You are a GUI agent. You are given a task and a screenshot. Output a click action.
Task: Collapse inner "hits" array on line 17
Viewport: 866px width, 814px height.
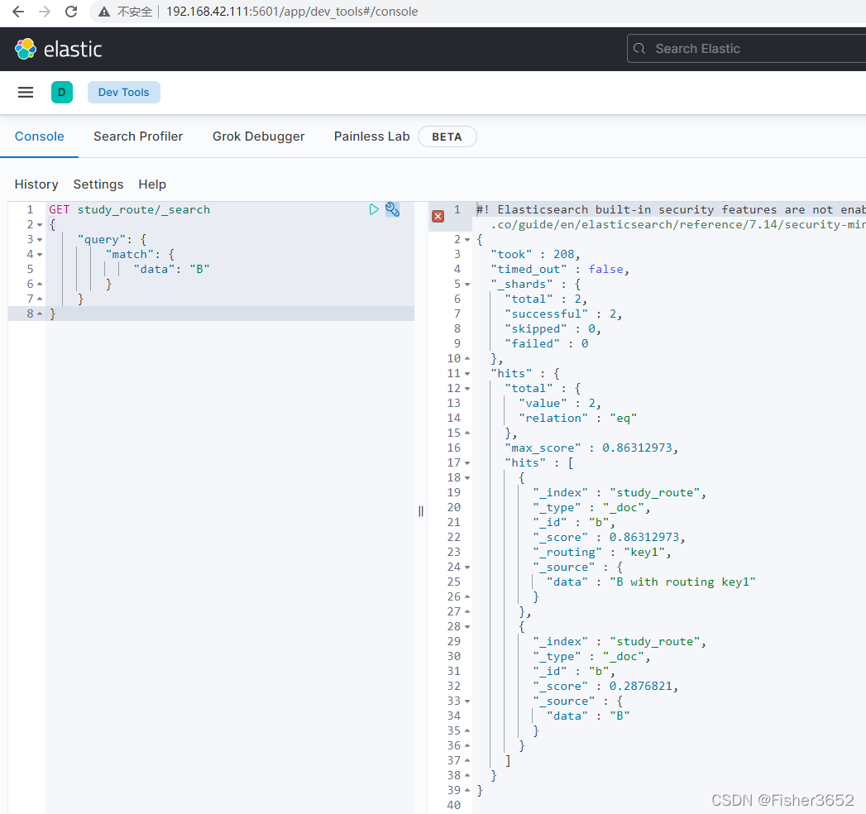pyautogui.click(x=467, y=462)
